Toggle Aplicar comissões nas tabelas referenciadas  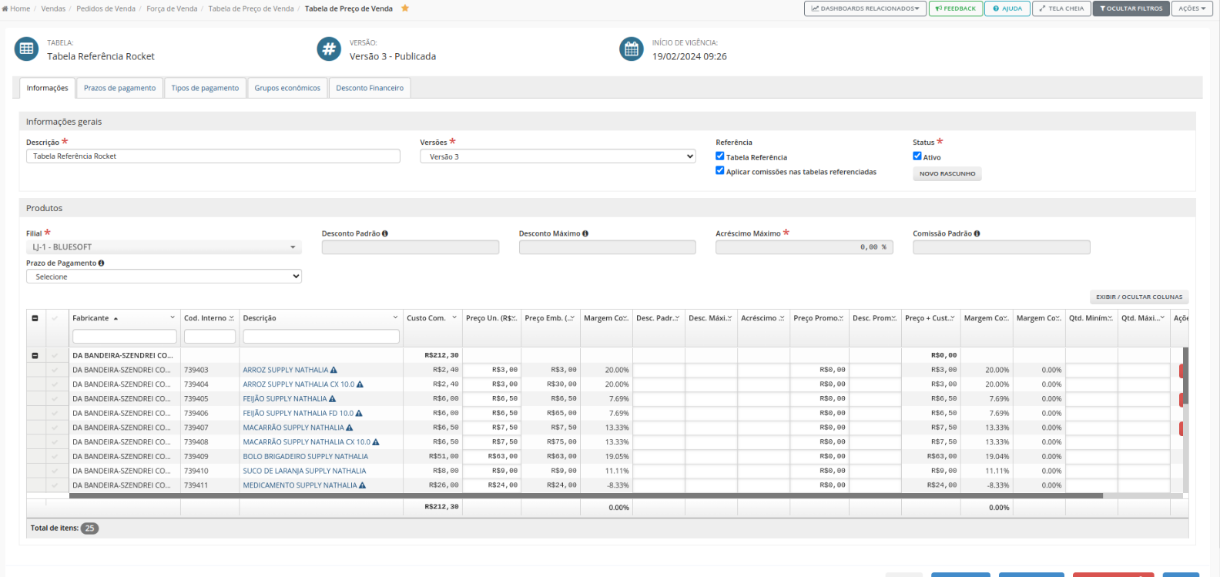point(720,171)
